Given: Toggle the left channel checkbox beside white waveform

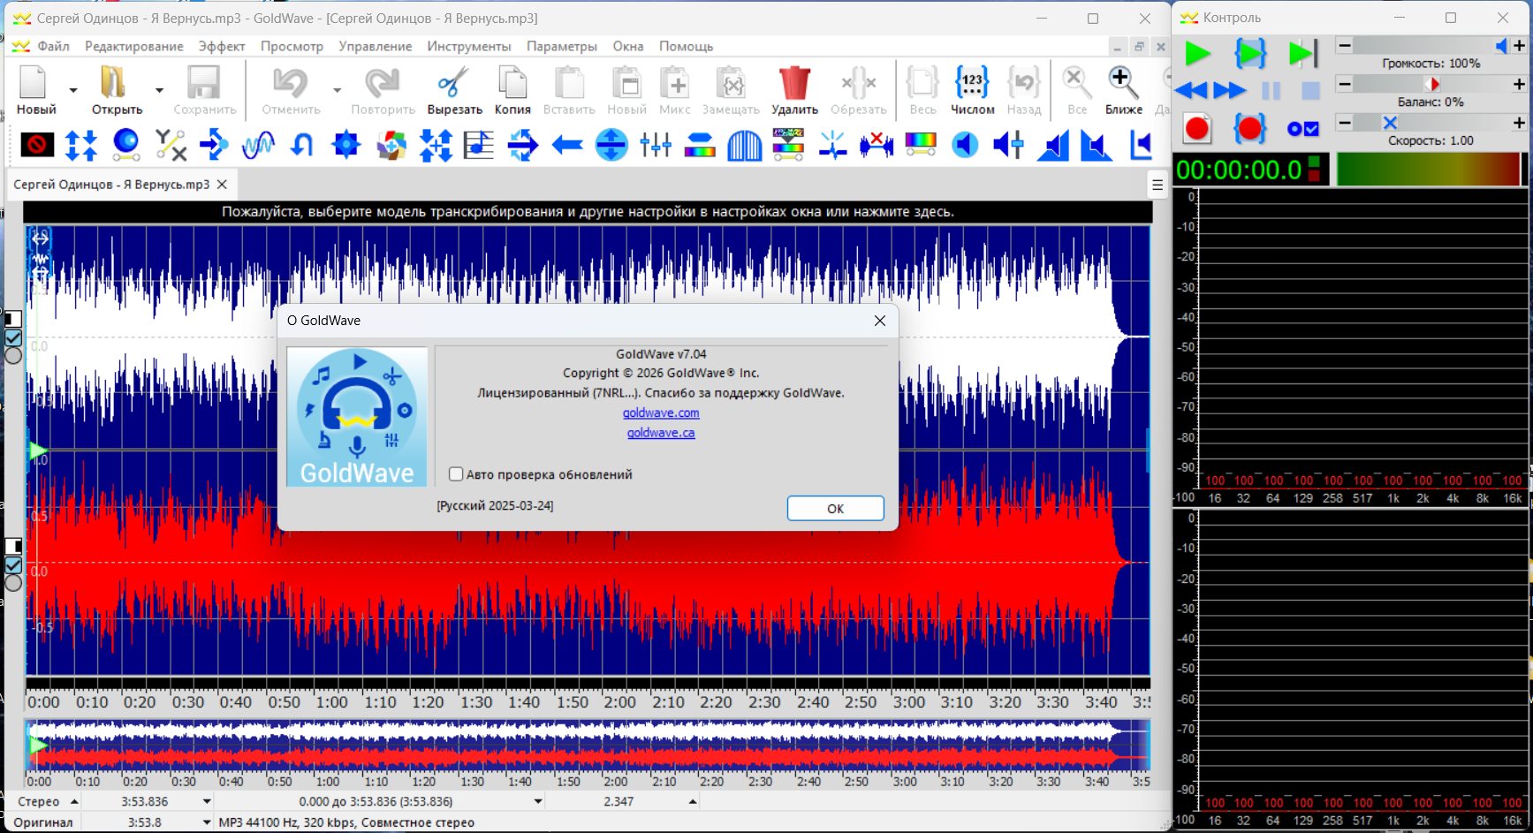Looking at the screenshot, I should click(13, 337).
